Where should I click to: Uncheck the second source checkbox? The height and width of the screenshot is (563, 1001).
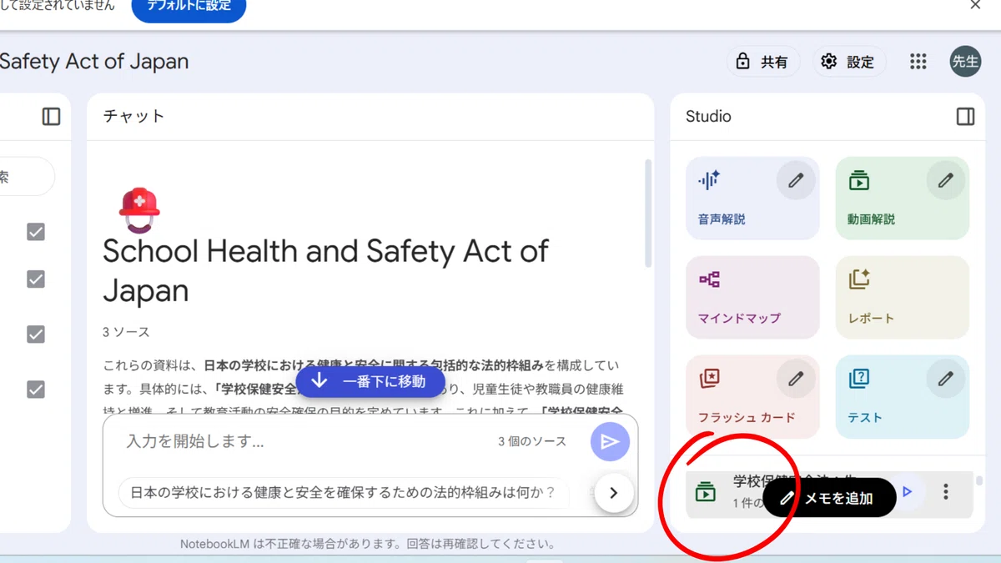pos(36,279)
